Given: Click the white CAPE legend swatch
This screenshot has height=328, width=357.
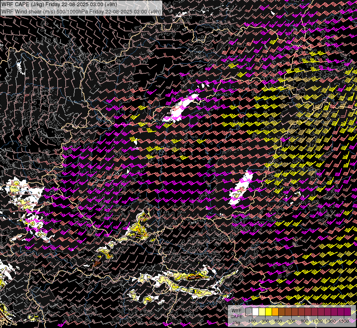Looking at the screenshot, I should [x=256, y=312].
